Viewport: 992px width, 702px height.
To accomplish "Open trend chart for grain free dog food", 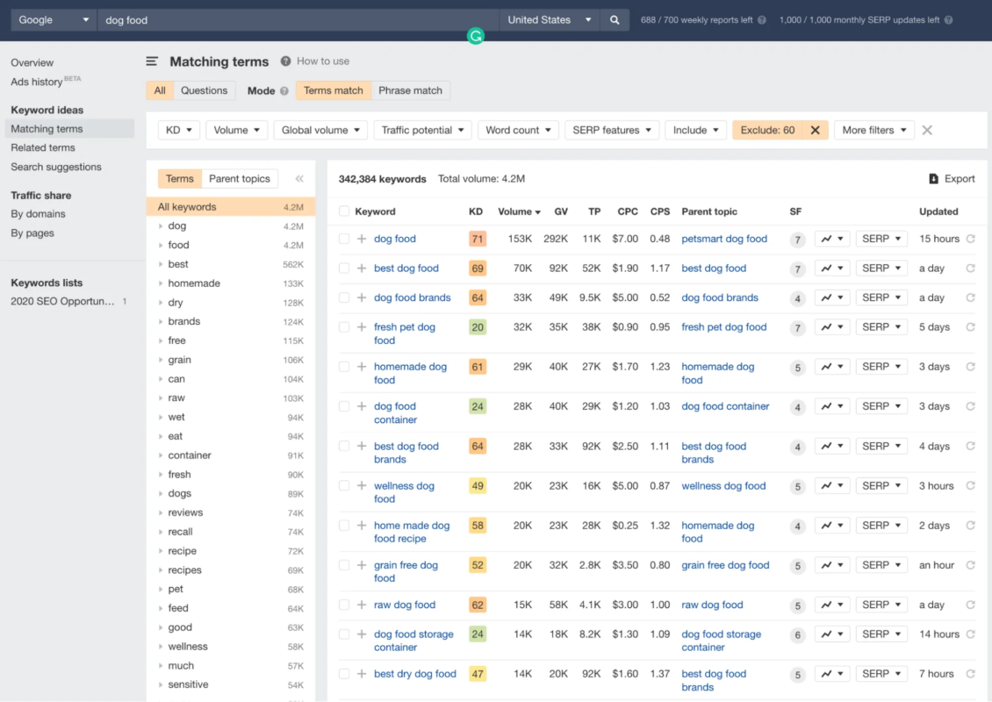I will (x=832, y=565).
